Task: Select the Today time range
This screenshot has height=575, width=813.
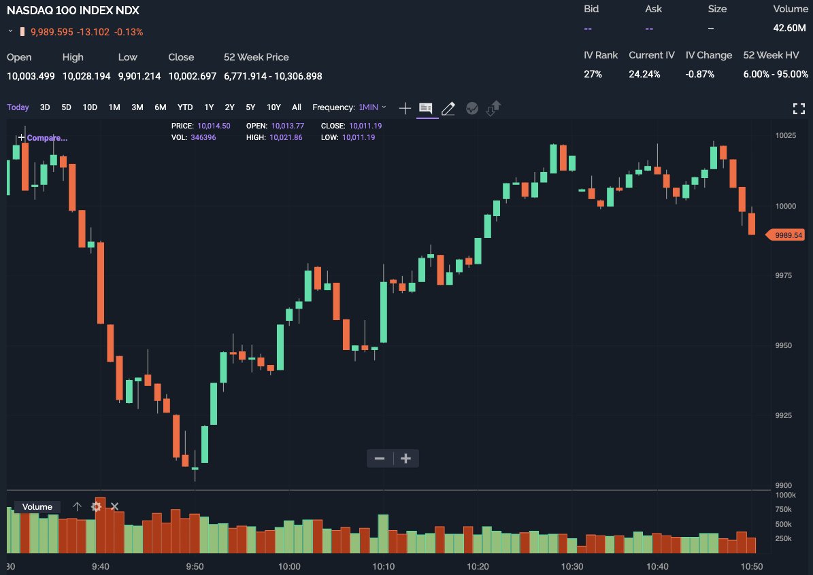Action: point(18,107)
